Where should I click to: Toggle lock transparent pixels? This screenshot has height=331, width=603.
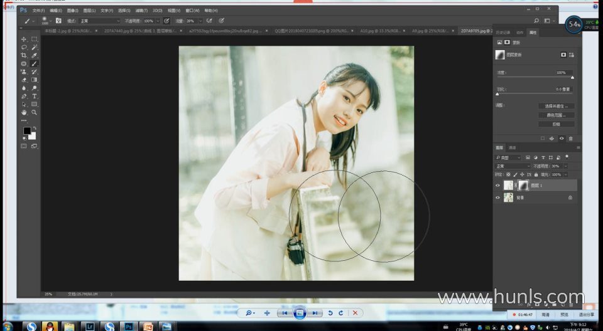[508, 175]
